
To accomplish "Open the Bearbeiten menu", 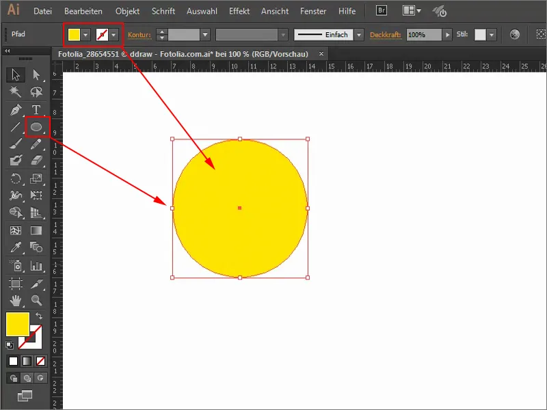I will [x=83, y=11].
